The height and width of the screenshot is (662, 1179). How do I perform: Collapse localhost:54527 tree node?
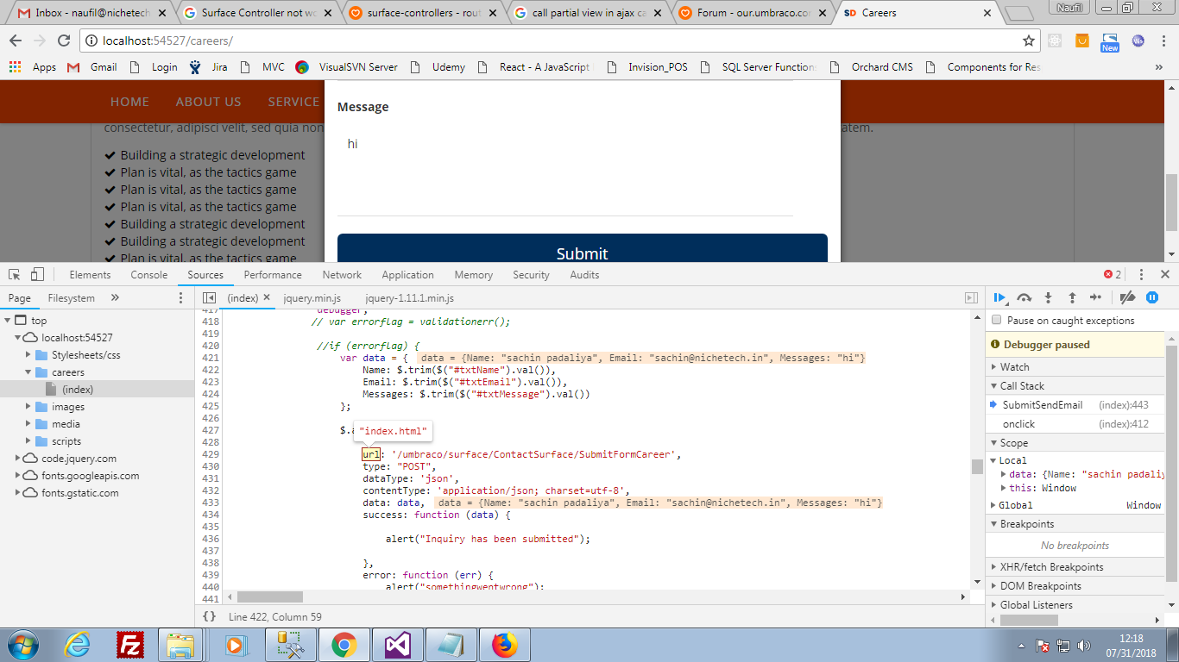(x=18, y=338)
